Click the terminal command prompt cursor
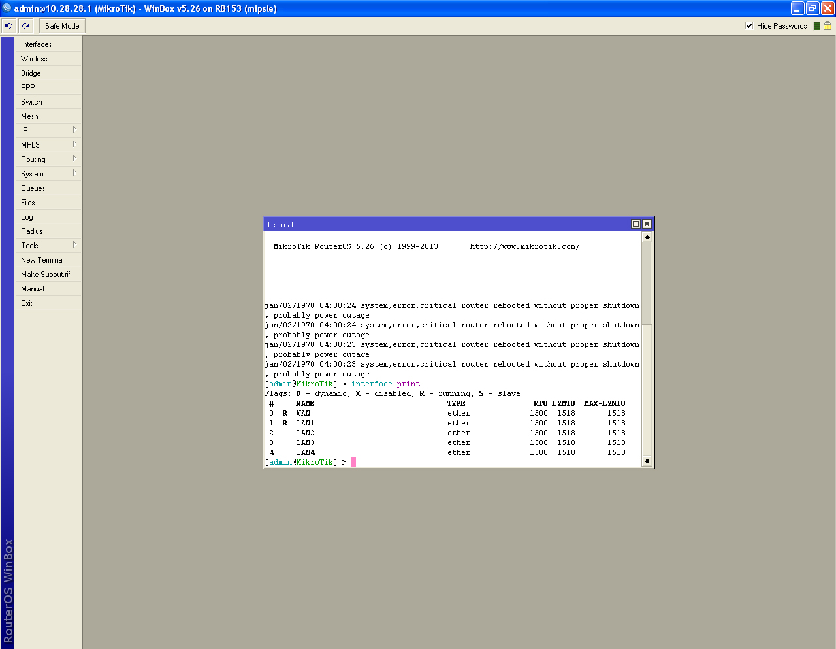Viewport: 836px width, 649px height. (353, 462)
